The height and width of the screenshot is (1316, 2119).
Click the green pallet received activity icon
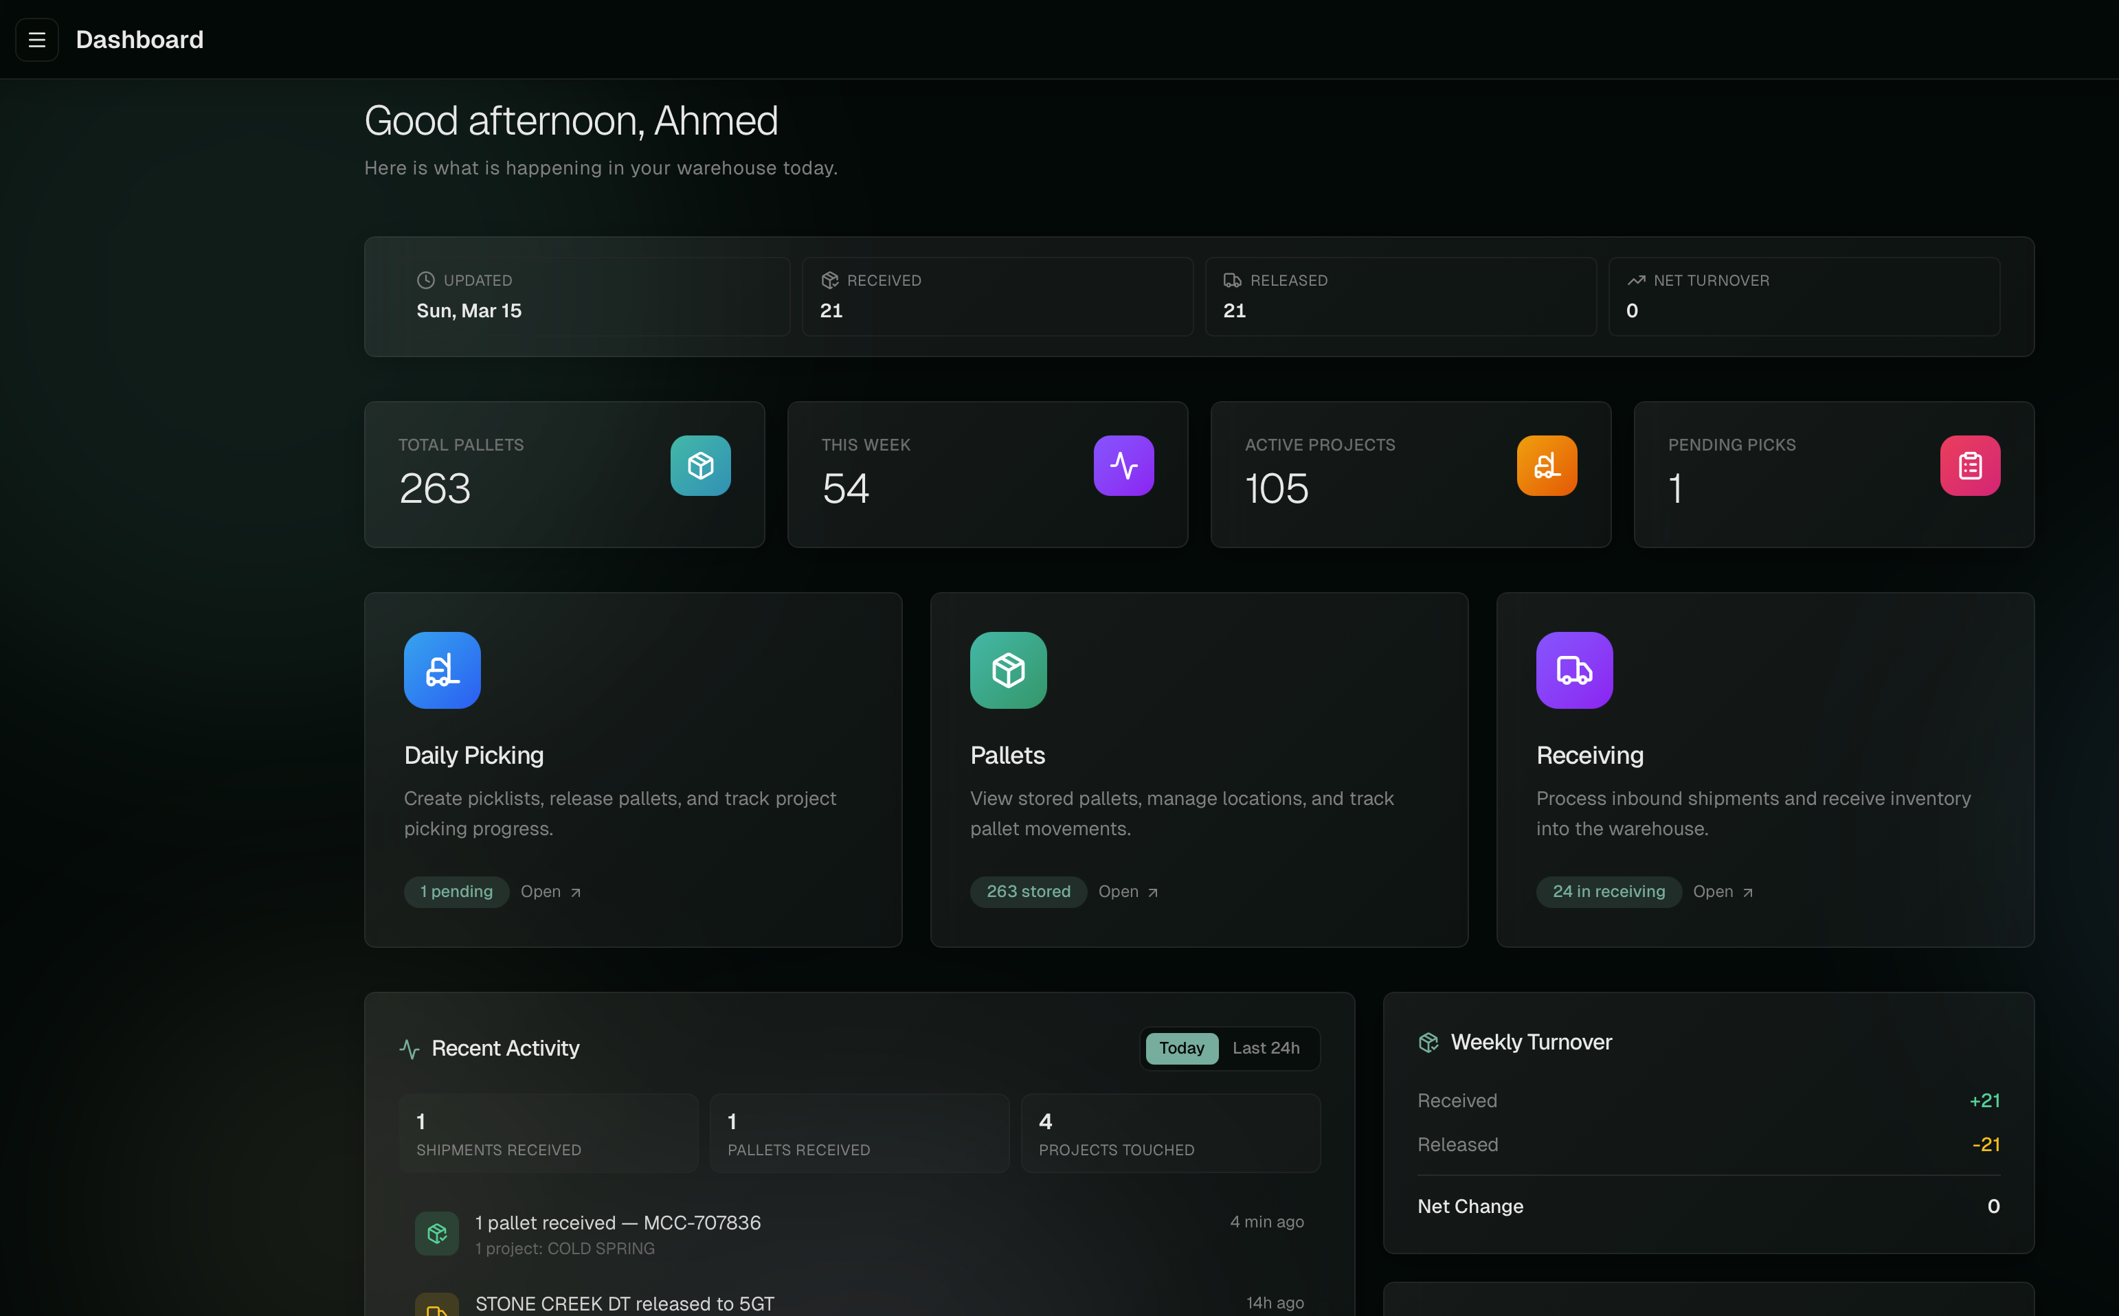(437, 1234)
